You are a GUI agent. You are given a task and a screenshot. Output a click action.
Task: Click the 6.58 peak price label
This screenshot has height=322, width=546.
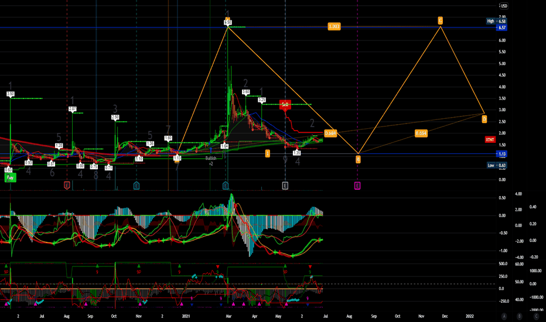[227, 23]
